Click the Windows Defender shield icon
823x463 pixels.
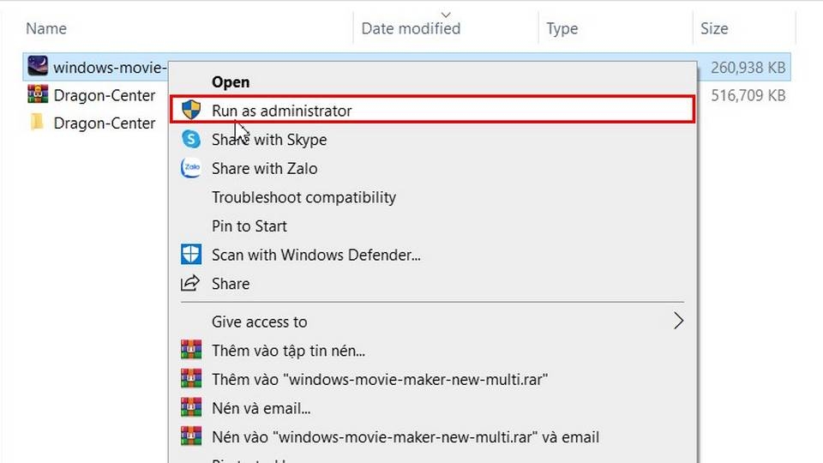pos(191,255)
